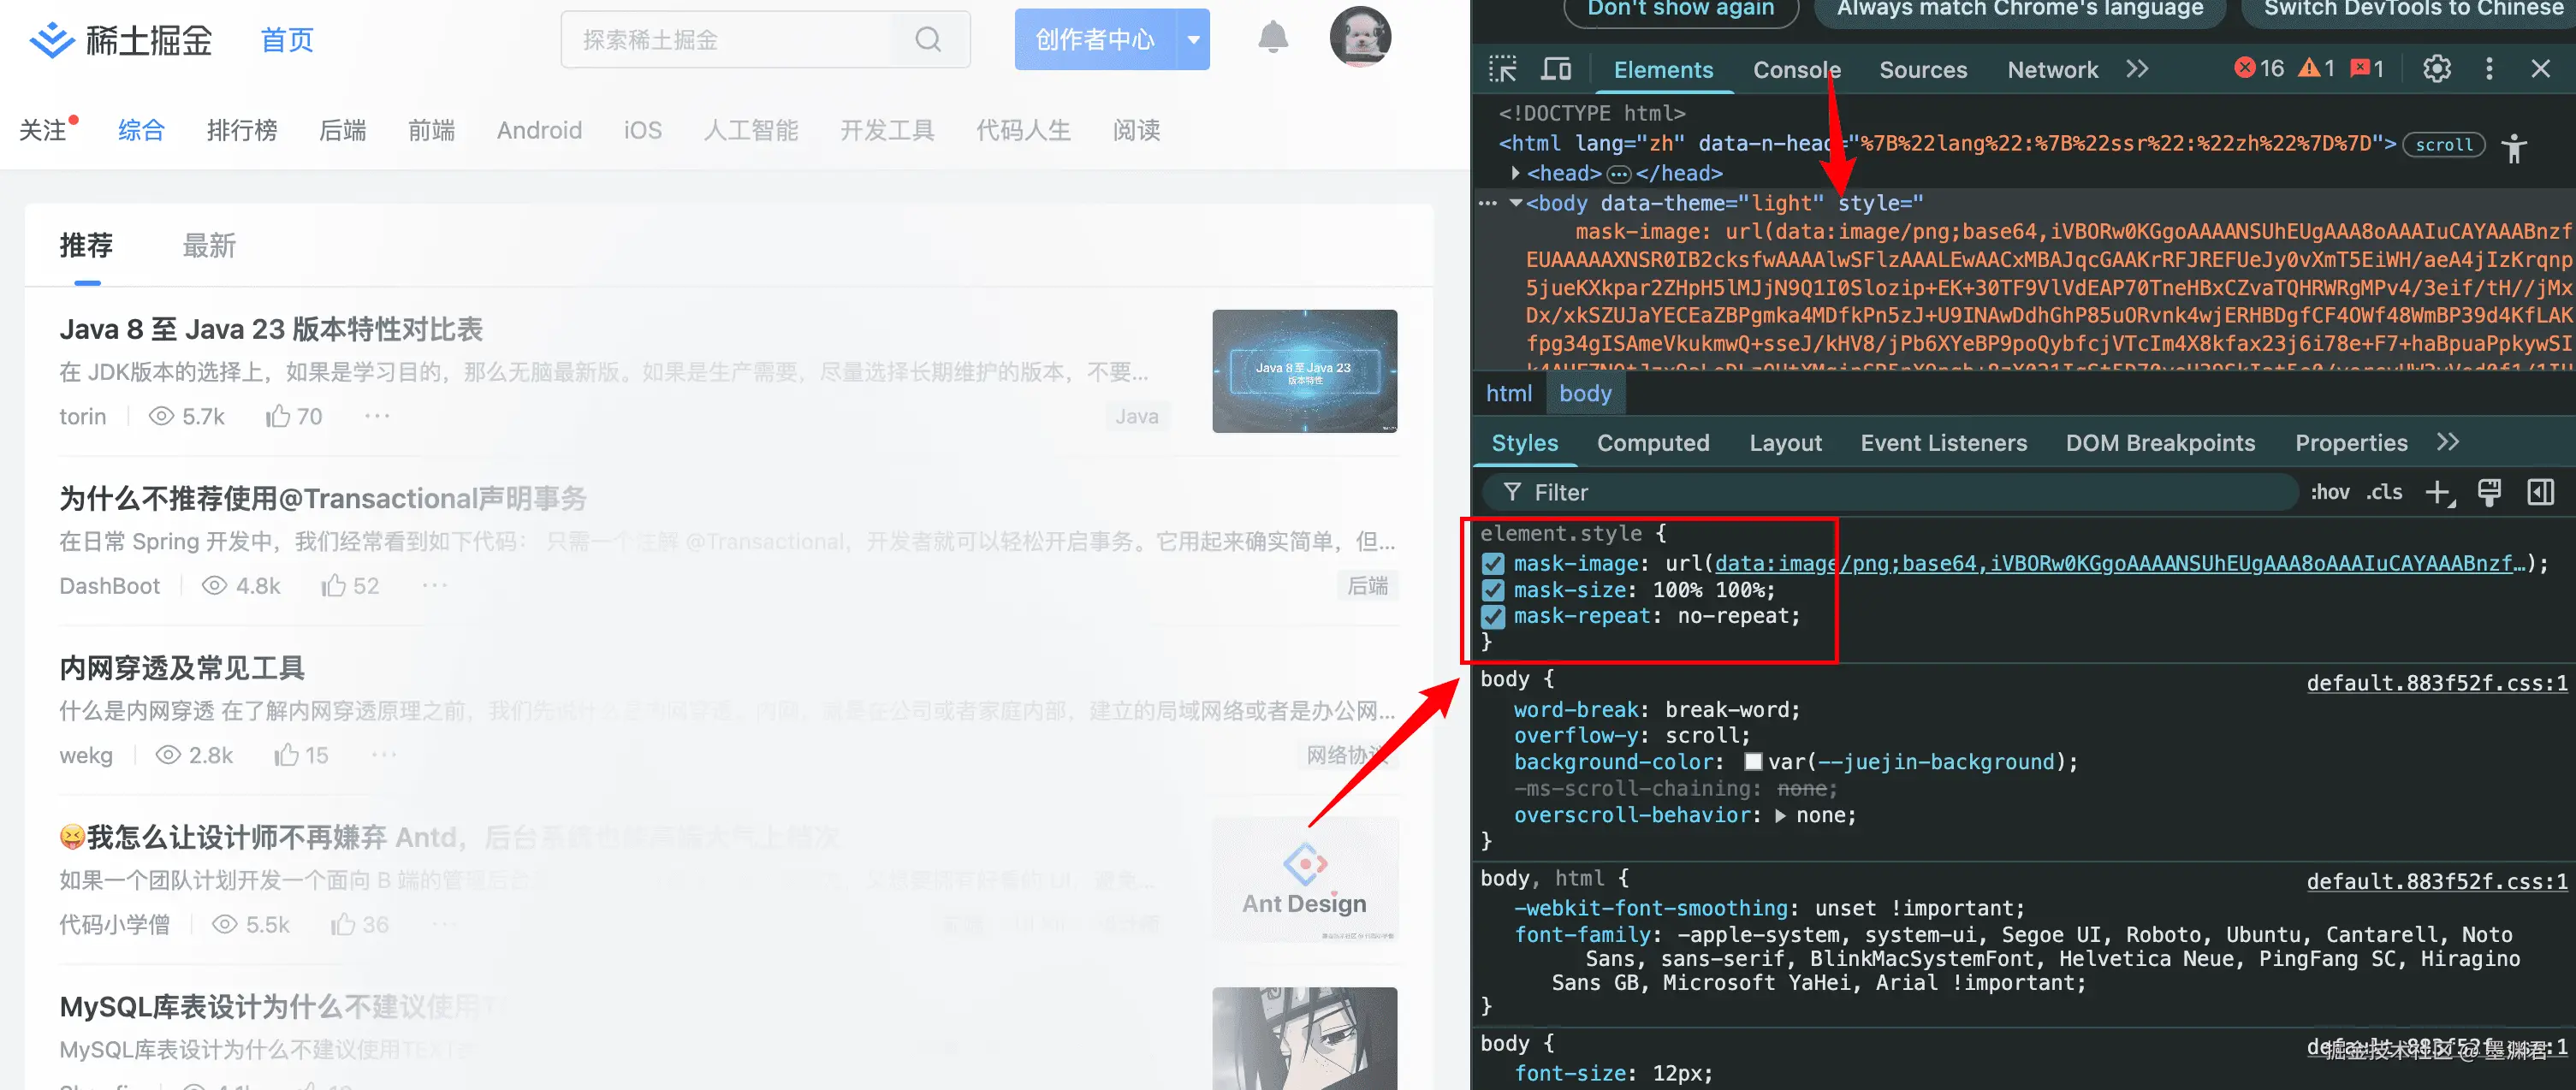Disable the mask-repeat property checkbox

(1493, 617)
